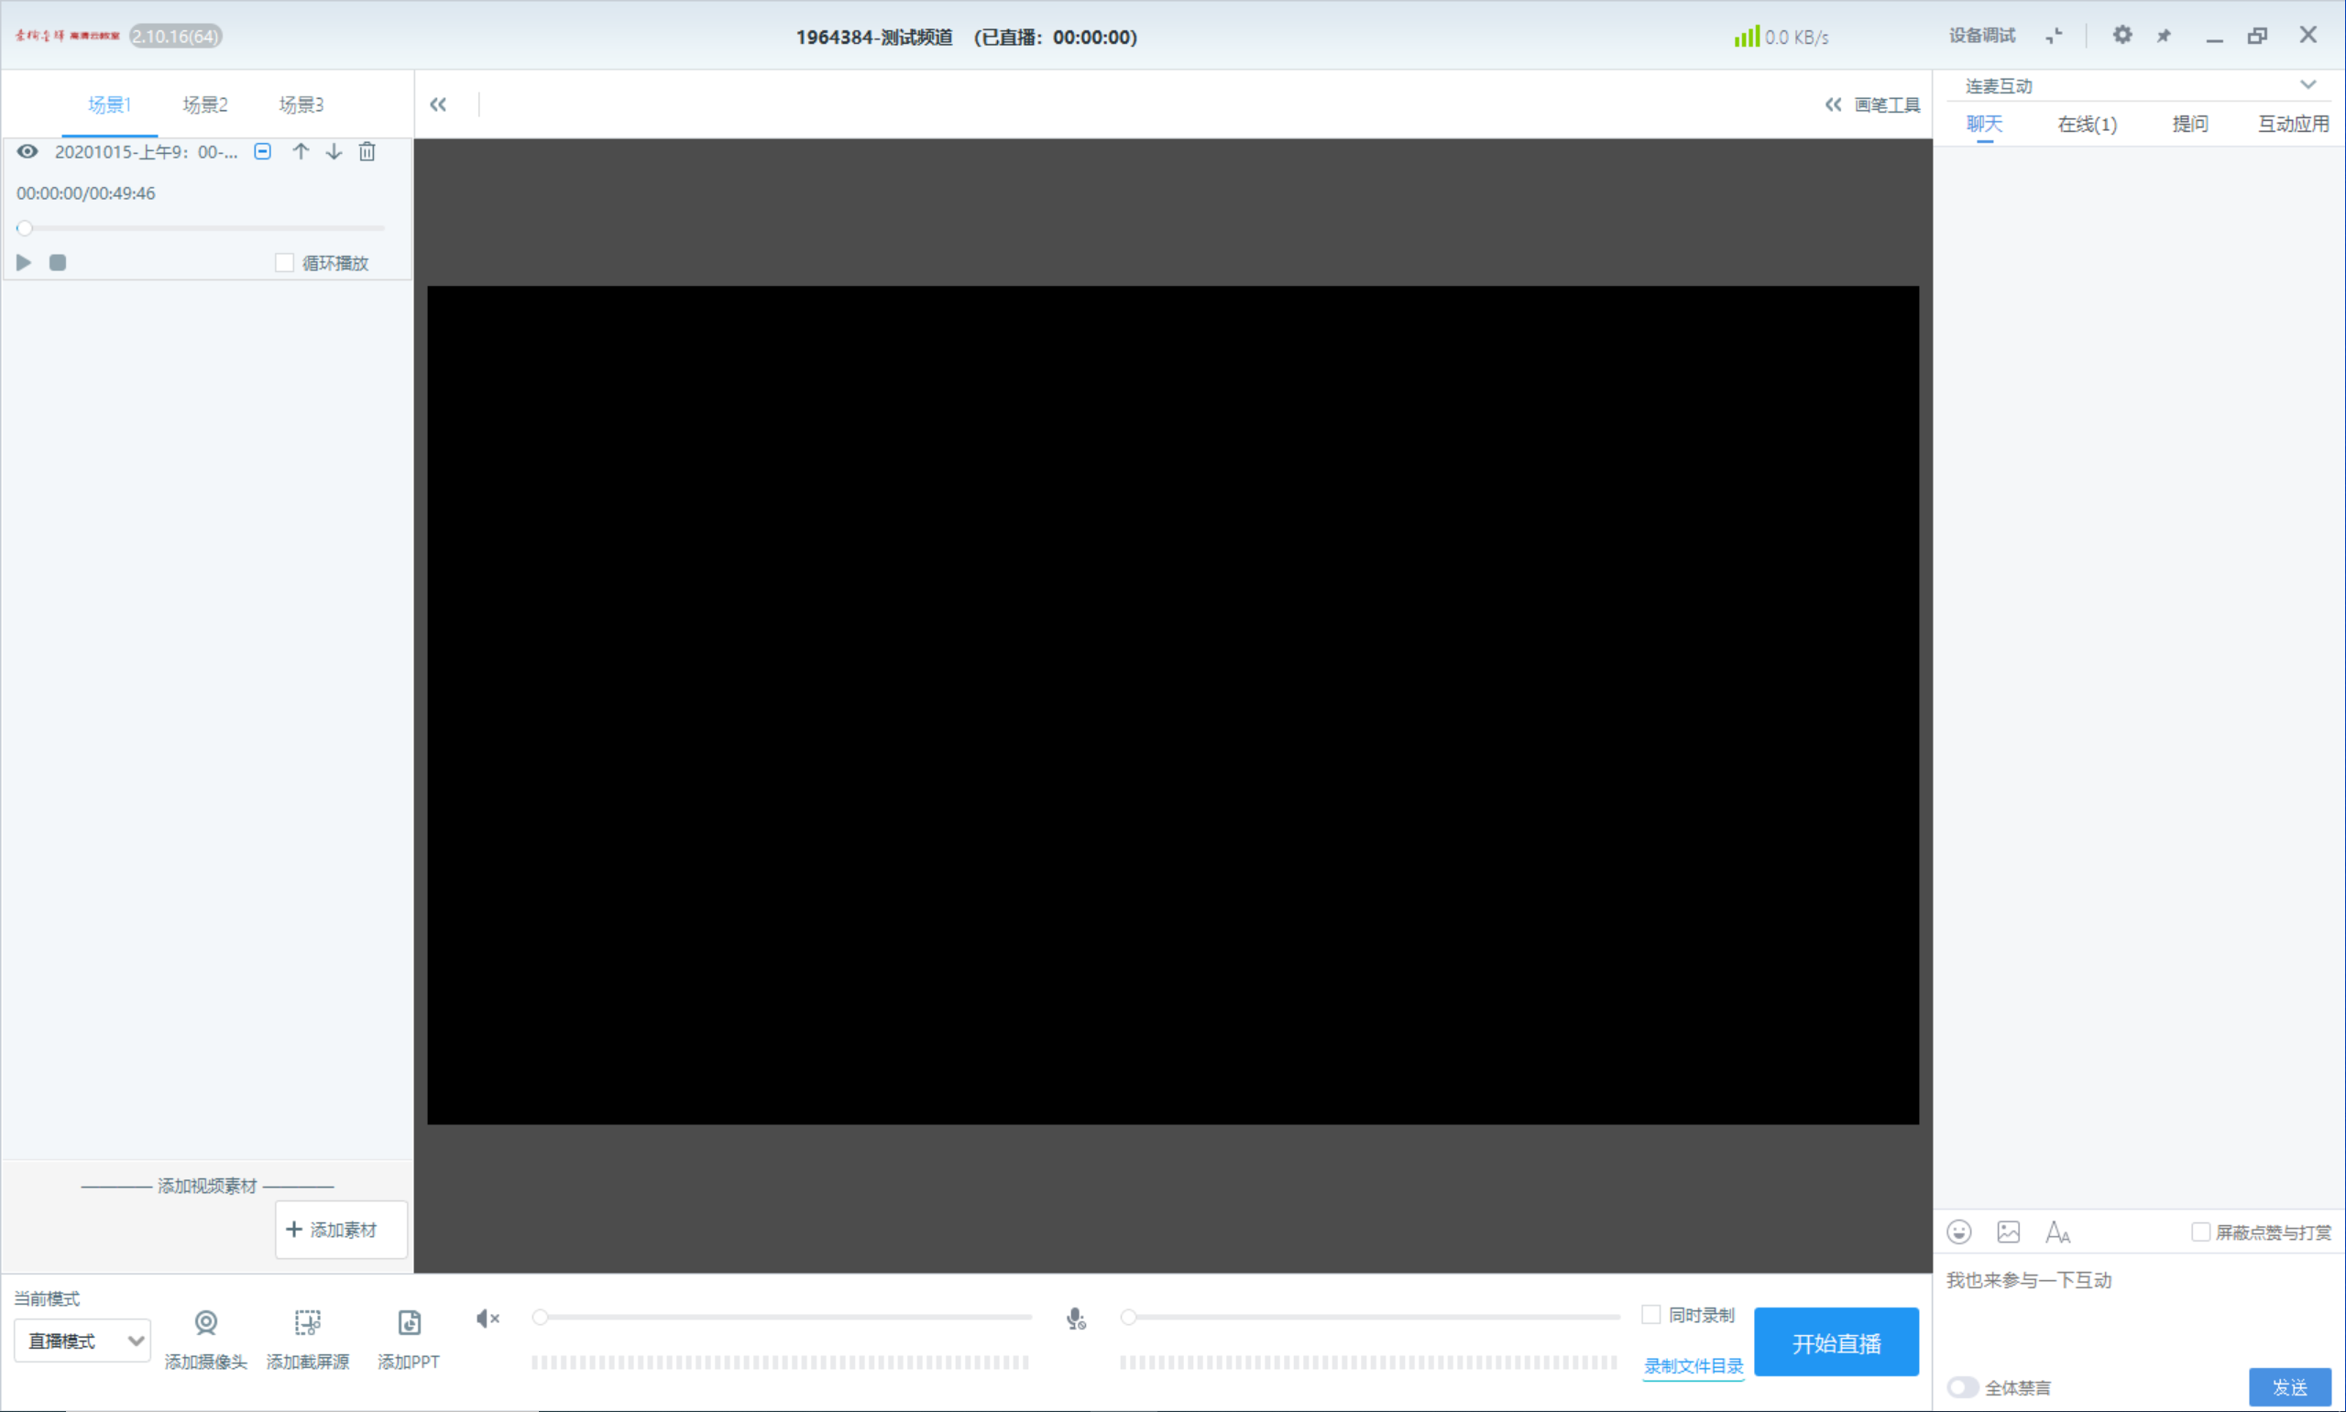Restore the window size
The image size is (2346, 1412).
pyautogui.click(x=2257, y=35)
